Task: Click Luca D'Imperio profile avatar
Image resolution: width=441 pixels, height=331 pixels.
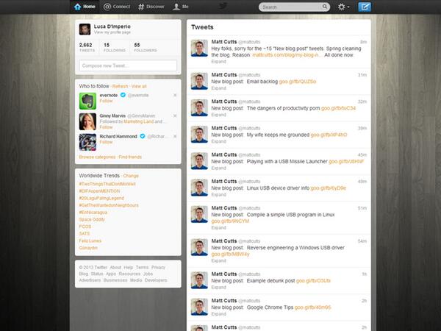Action: click(85, 29)
